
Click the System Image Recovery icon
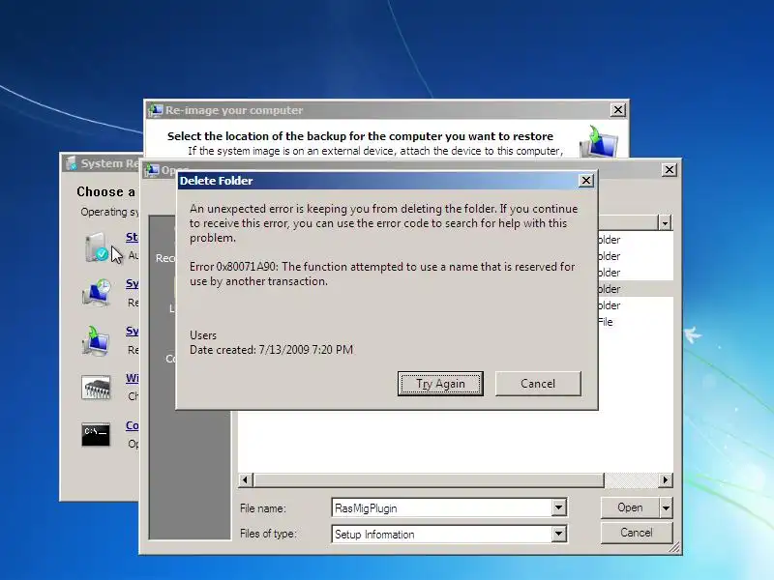pyautogui.click(x=96, y=340)
